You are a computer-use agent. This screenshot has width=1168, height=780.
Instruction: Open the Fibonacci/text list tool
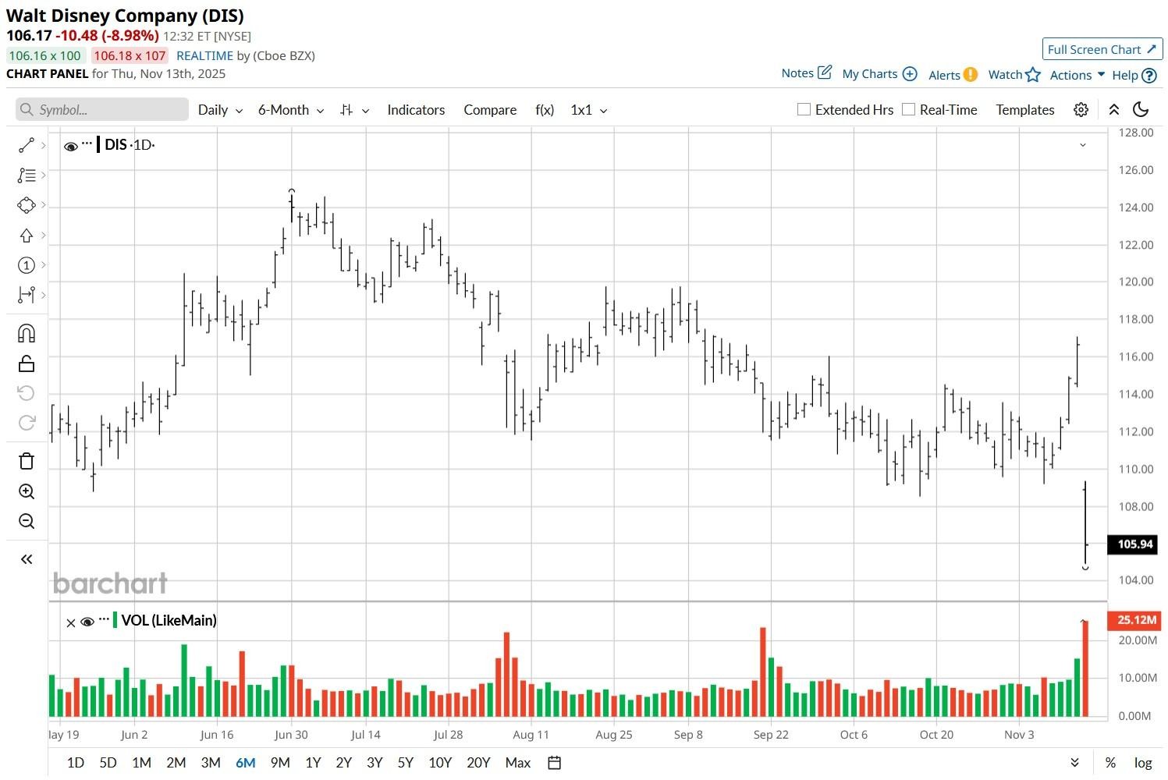[x=26, y=175]
